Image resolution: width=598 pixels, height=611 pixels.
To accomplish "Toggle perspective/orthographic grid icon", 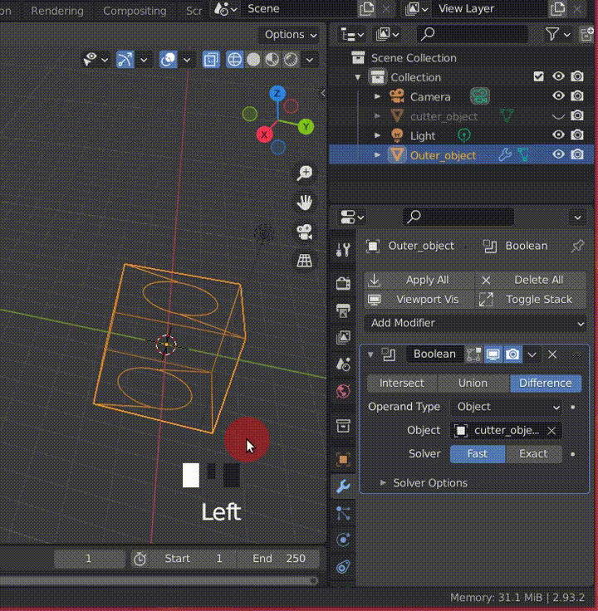I will [x=305, y=261].
